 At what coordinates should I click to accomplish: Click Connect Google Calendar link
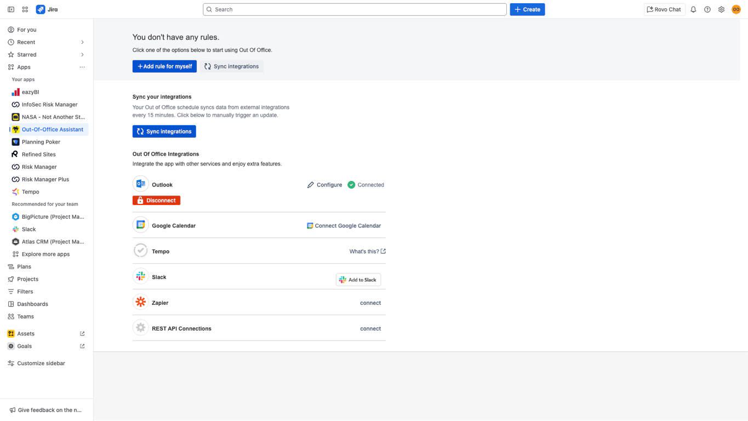point(344,226)
